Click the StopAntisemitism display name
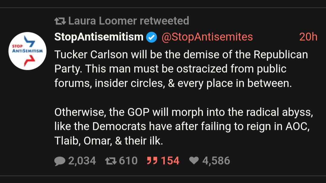This screenshot has height=183, width=326. (99, 37)
